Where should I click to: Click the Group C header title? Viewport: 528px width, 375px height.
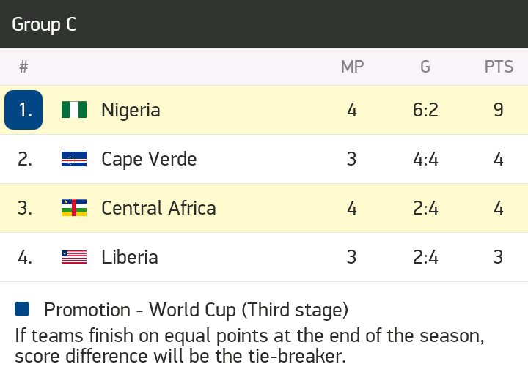(x=44, y=24)
